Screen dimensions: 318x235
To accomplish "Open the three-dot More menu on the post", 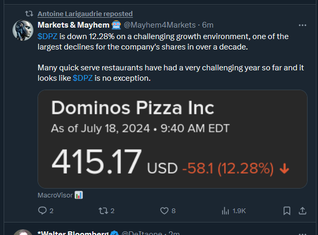I will point(302,25).
